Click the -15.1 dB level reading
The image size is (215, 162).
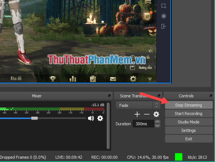[98, 105]
